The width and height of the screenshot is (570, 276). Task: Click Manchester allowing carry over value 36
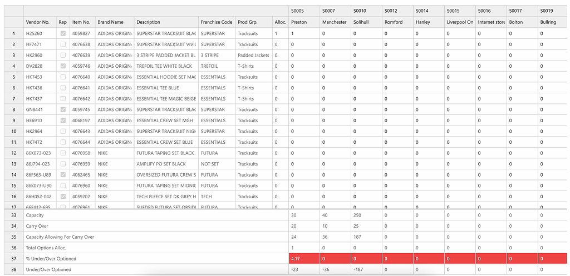[335, 237]
